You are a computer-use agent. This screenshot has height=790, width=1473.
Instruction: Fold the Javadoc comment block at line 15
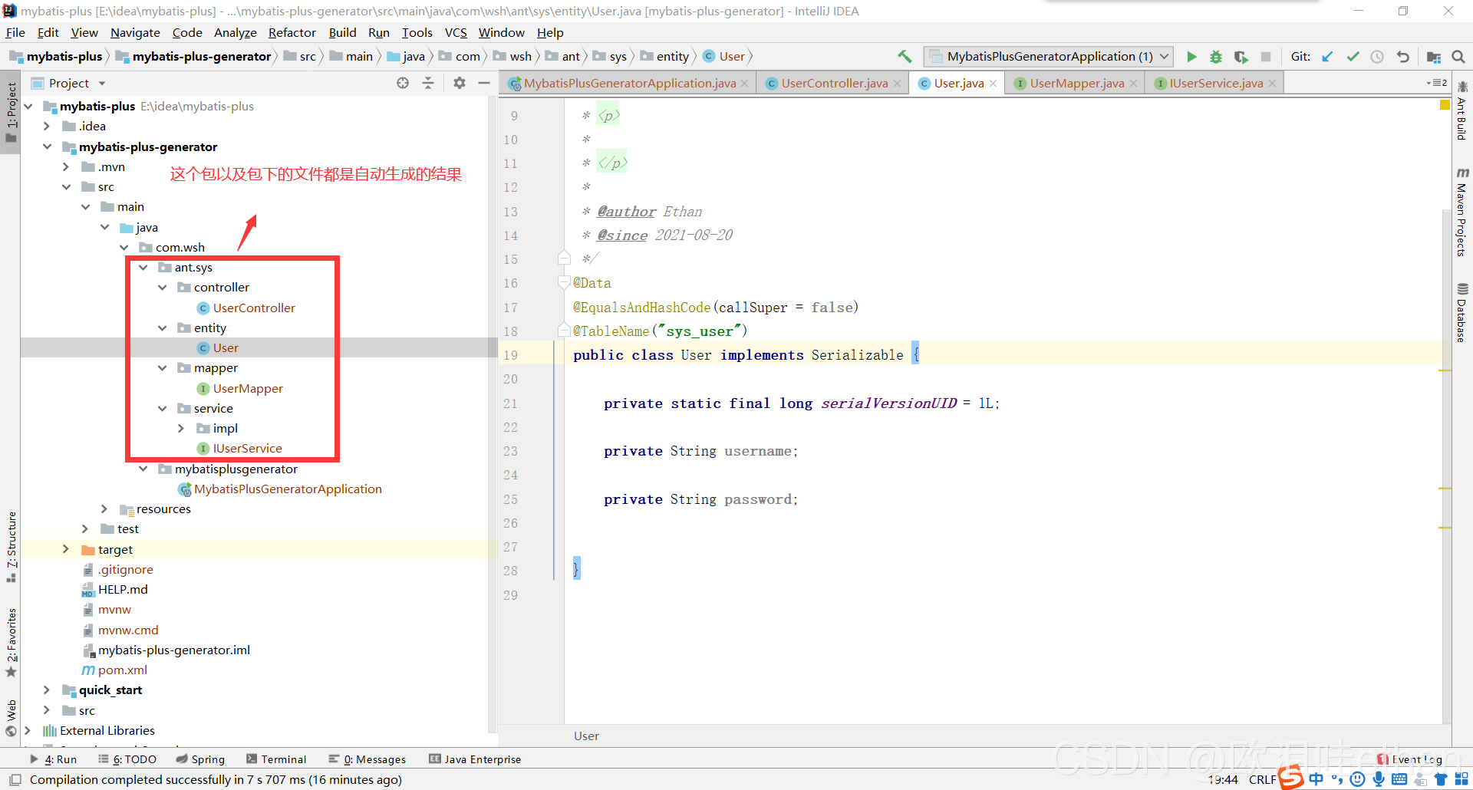(x=564, y=258)
